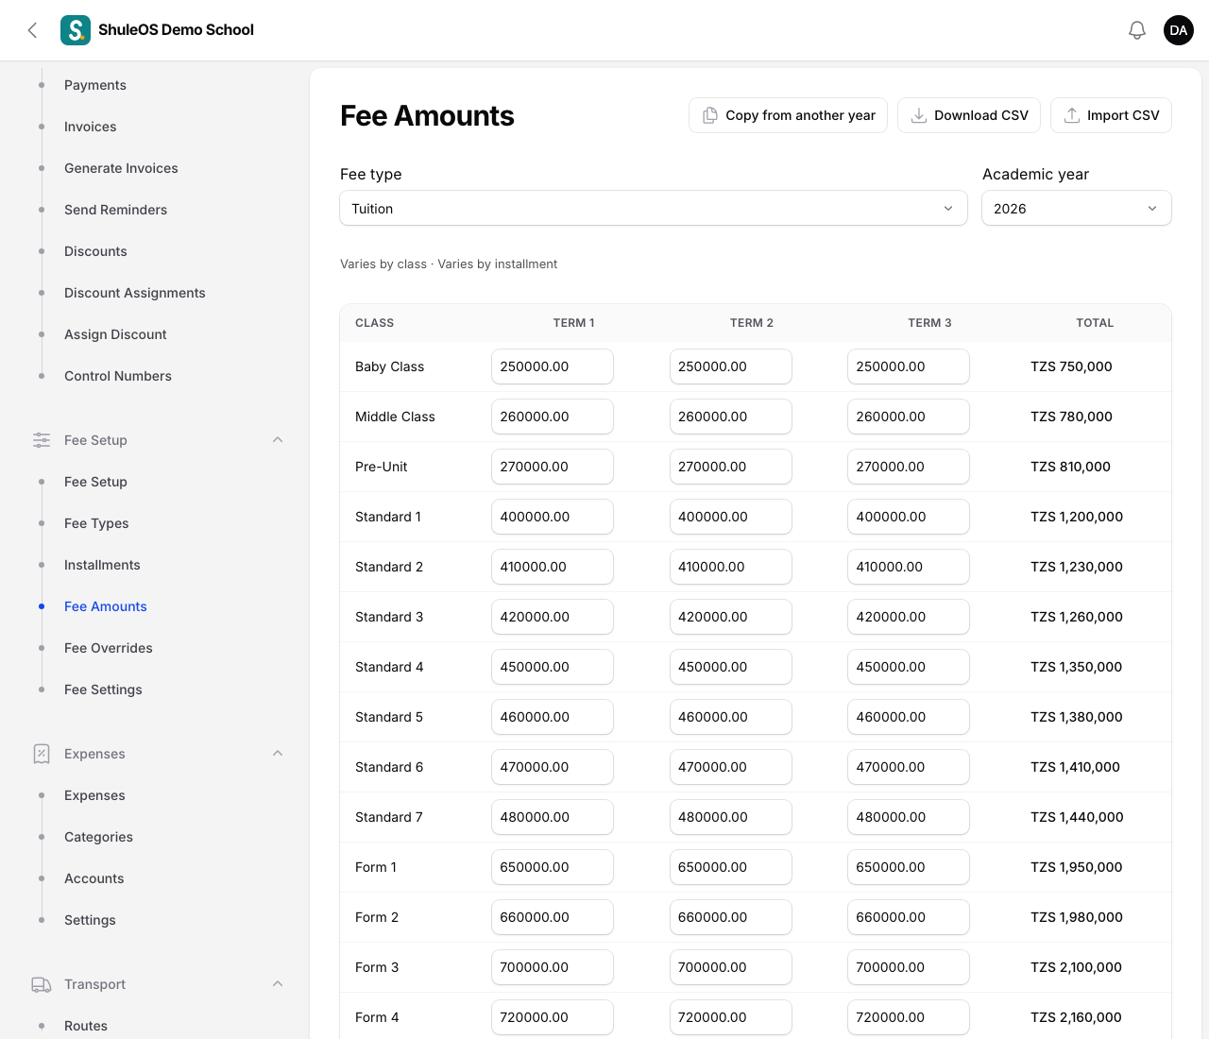1209x1039 pixels.
Task: Collapse the Fee Setup section chevron
Action: [x=278, y=440]
